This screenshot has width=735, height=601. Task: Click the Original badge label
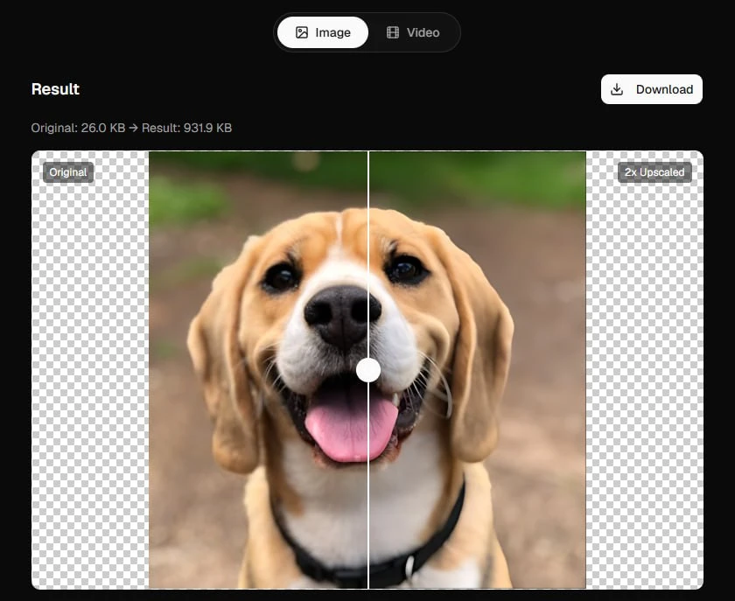[x=68, y=172]
